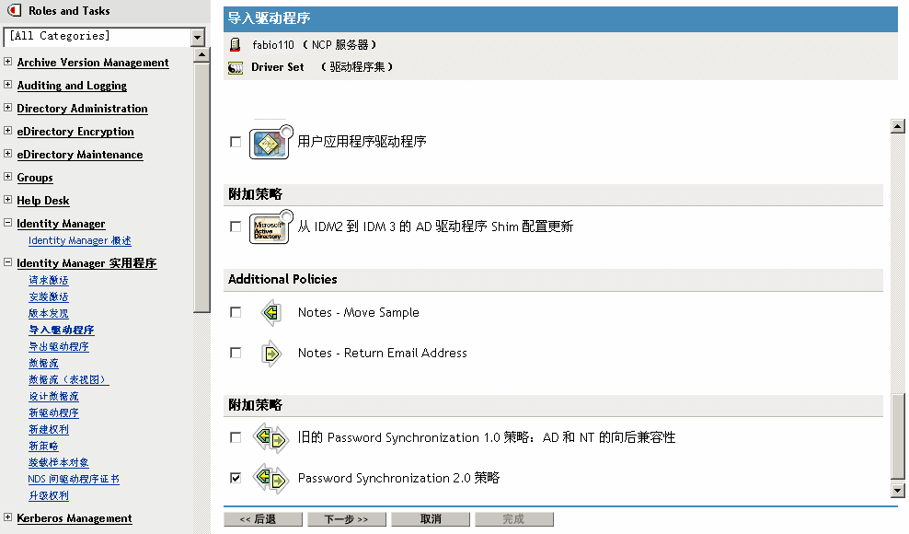Click the fabio110 NCP server icon
909x534 pixels.
[x=235, y=44]
